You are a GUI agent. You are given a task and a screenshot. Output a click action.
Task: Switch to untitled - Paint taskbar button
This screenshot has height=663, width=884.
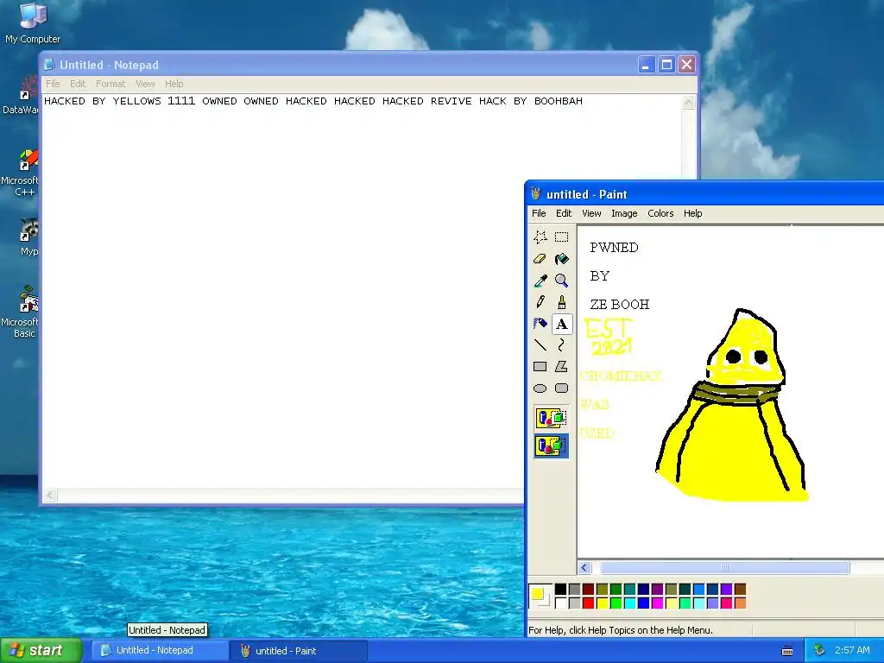(299, 650)
